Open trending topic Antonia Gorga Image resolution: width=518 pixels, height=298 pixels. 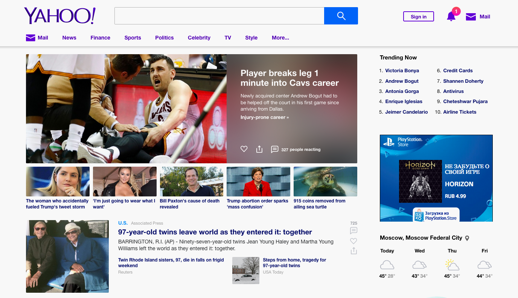tap(402, 91)
